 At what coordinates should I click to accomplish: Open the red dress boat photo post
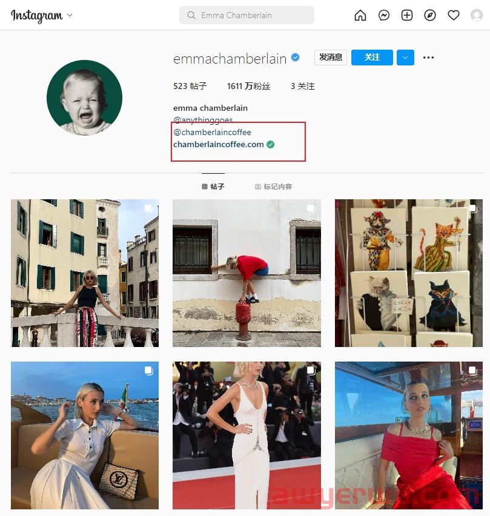point(409,435)
